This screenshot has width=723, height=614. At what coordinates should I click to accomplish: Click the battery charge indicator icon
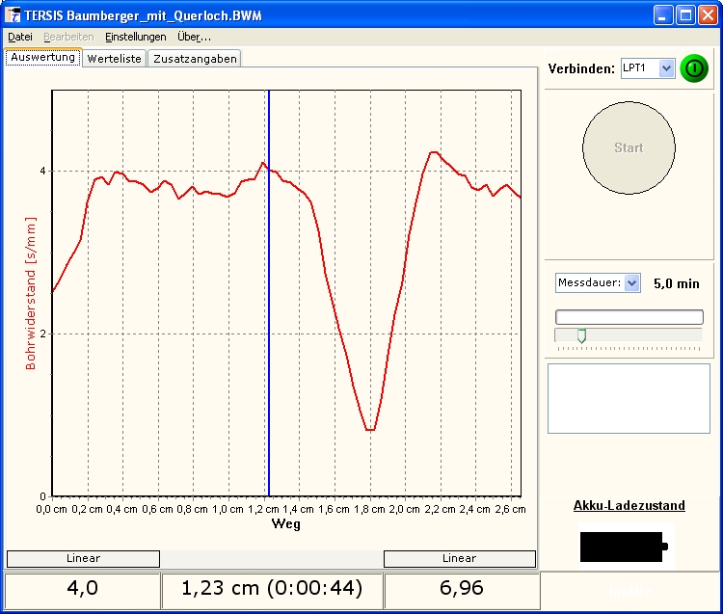624,547
